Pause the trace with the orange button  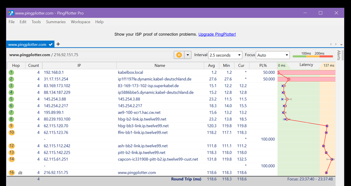[x=179, y=55]
